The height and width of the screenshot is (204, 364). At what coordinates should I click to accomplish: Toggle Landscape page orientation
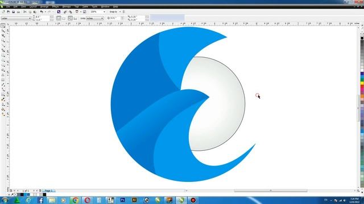(64, 18)
